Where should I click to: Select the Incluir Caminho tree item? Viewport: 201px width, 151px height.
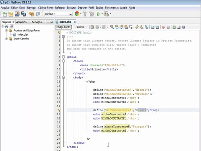[x=21, y=39]
